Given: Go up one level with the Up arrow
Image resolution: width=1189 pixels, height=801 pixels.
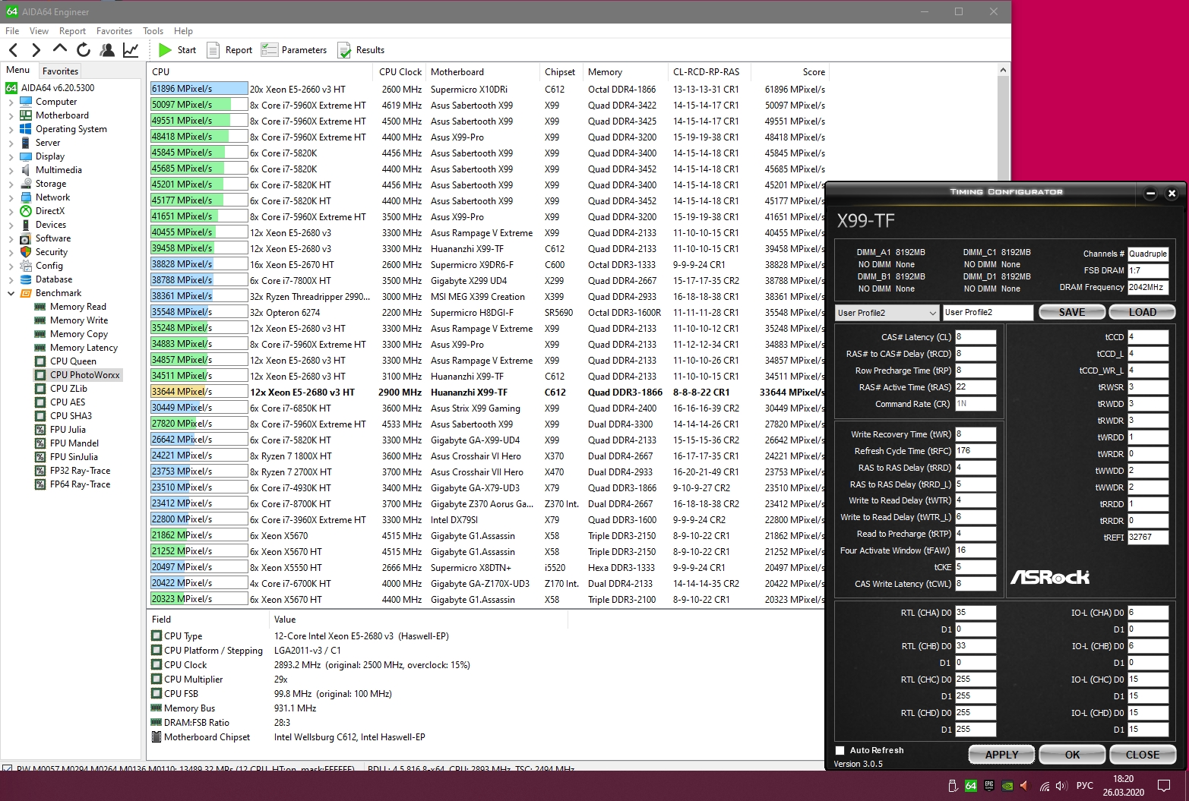Looking at the screenshot, I should click(x=59, y=50).
